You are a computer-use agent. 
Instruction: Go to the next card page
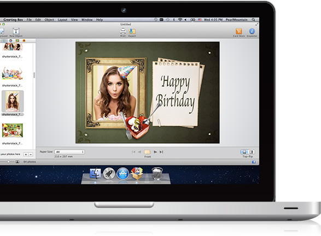155,152
